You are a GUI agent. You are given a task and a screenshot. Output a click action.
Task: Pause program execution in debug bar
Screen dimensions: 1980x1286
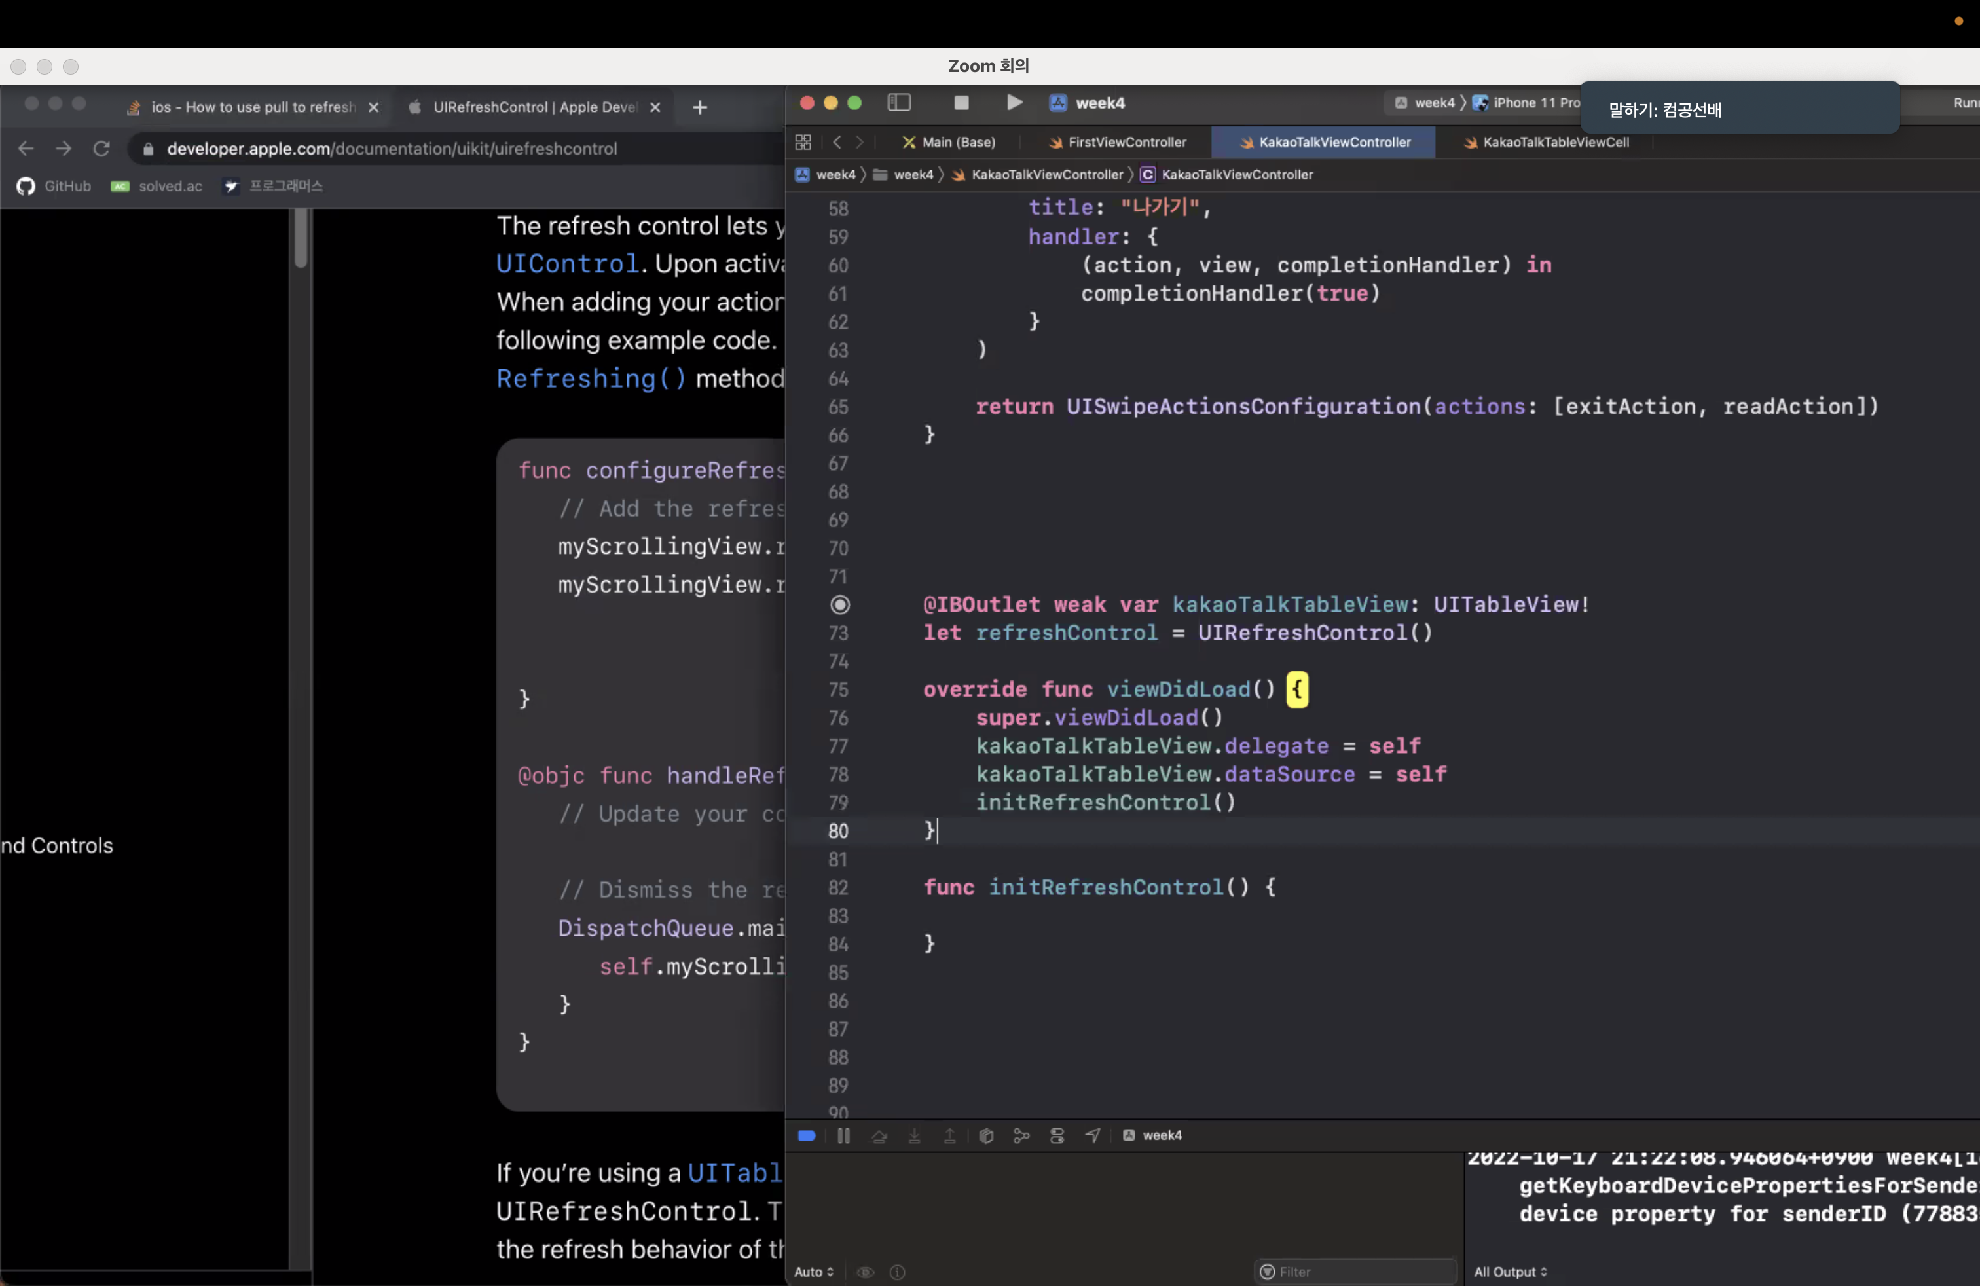tap(843, 1135)
